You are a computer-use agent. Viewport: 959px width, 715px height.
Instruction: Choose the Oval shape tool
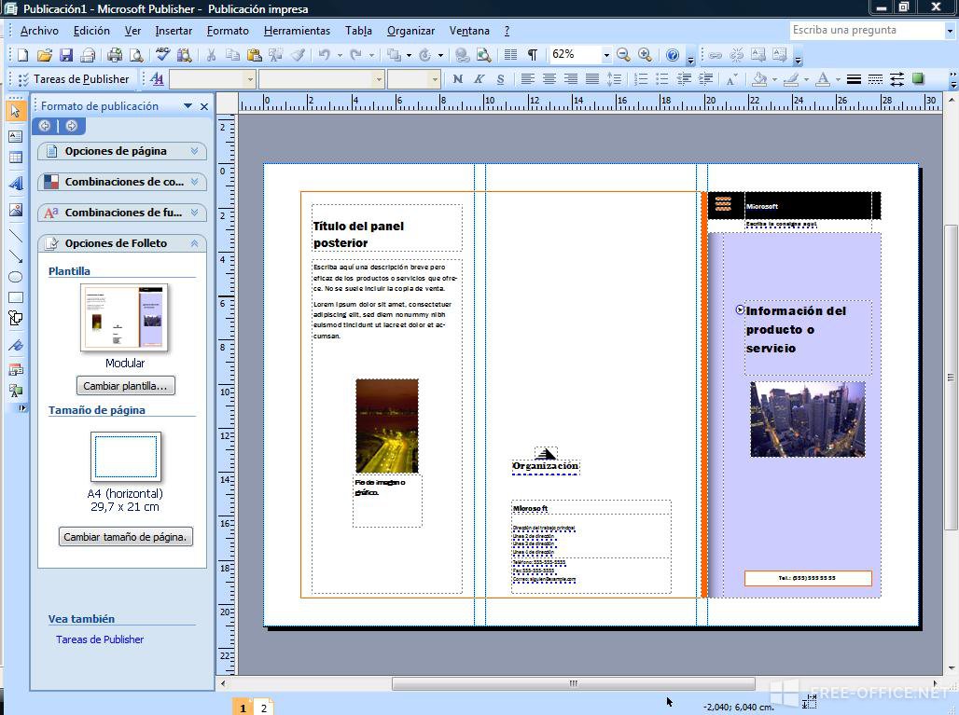15,277
